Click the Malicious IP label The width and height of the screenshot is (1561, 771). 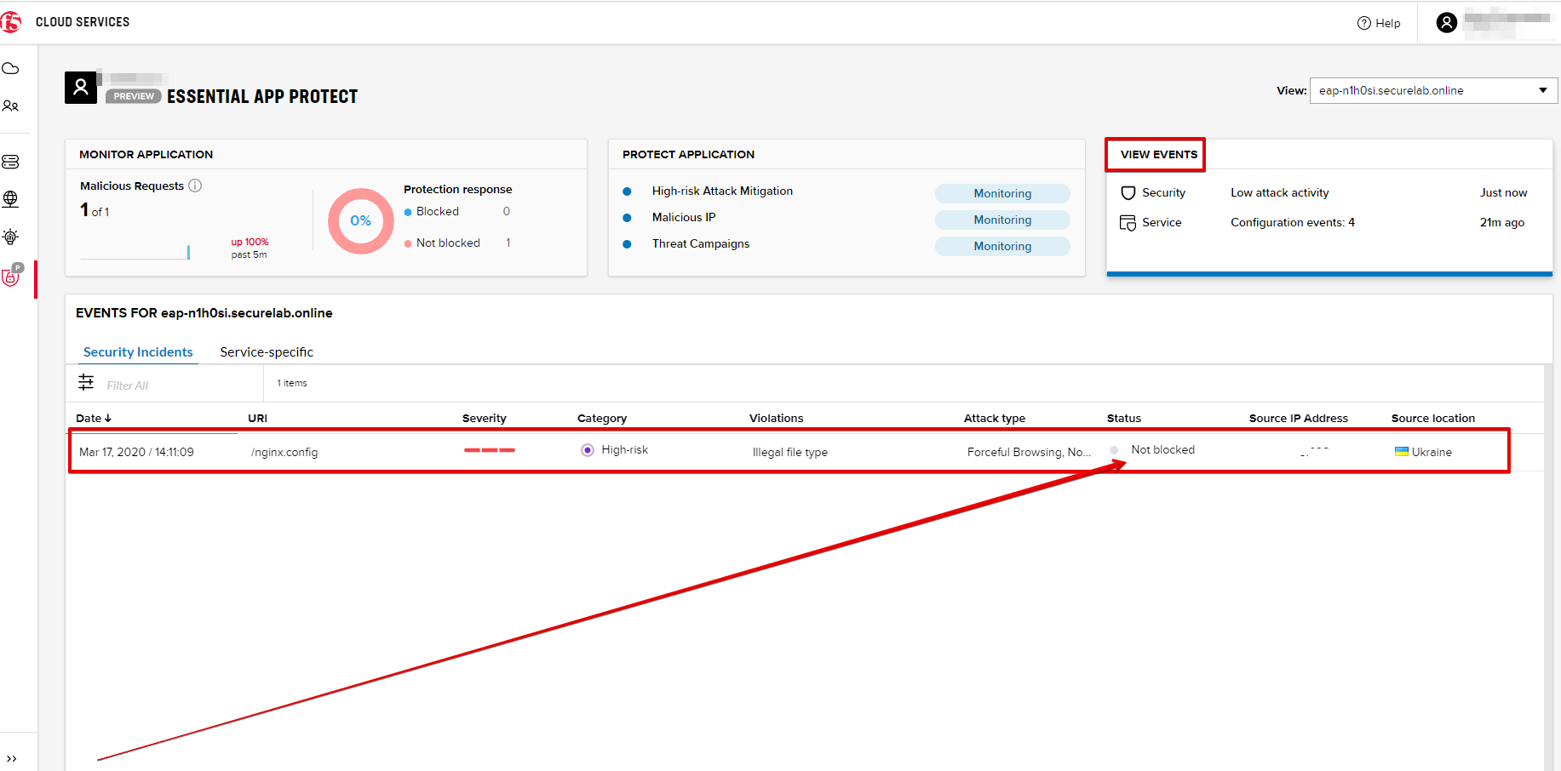click(x=684, y=218)
